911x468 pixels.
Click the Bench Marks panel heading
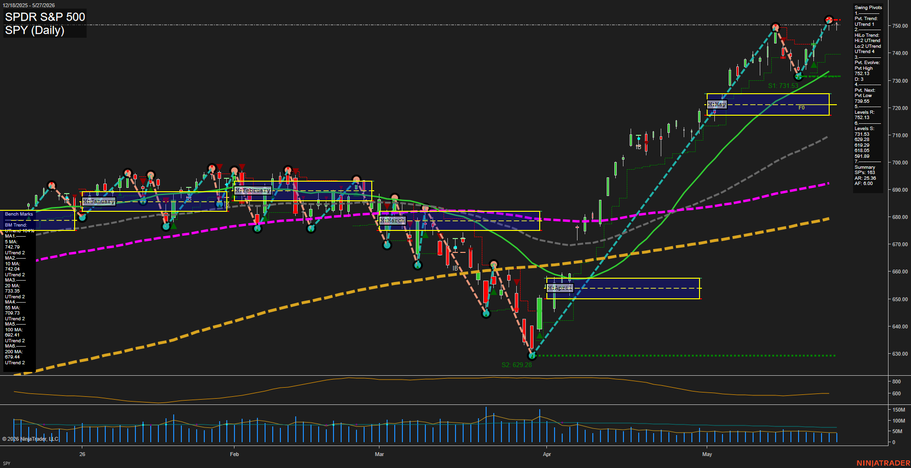19,214
